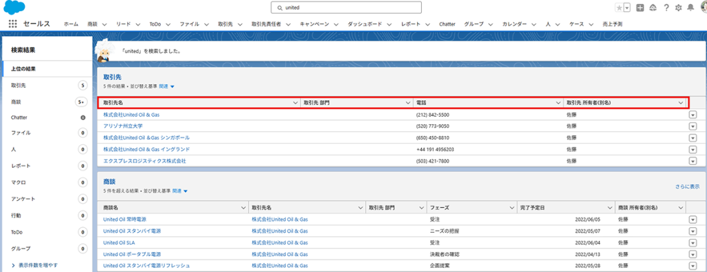
Task: Expand 表示件数を増やす in the sidebar
Action: (35, 265)
